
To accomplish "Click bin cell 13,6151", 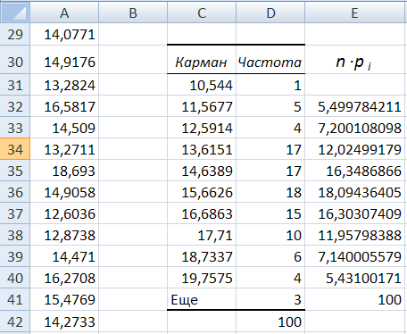I will (202, 149).
